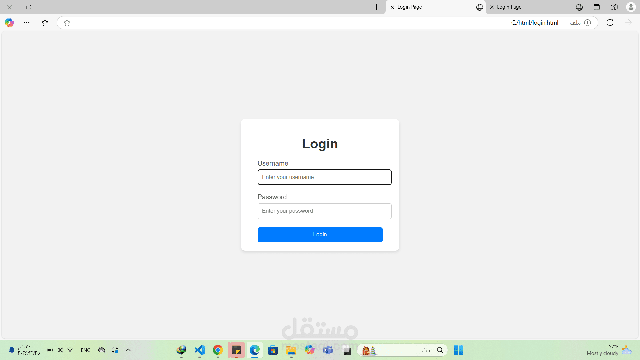Open the favorites list icon
The image size is (640, 360).
point(45,23)
